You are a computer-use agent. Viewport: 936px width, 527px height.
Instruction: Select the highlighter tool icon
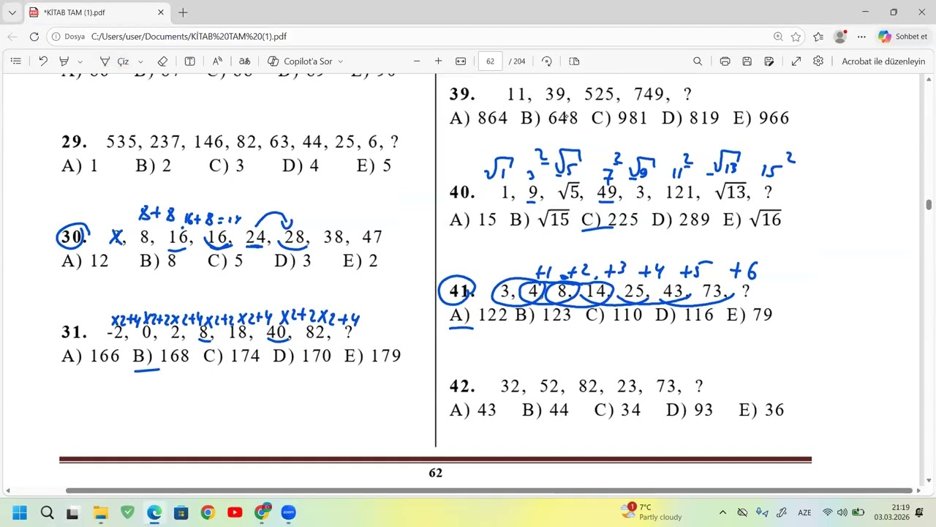(x=64, y=61)
